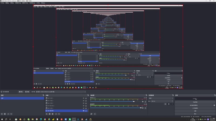Hide the selected 显示器采集 source eye icon
The width and height of the screenshot is (216, 121).
[x=83, y=111]
